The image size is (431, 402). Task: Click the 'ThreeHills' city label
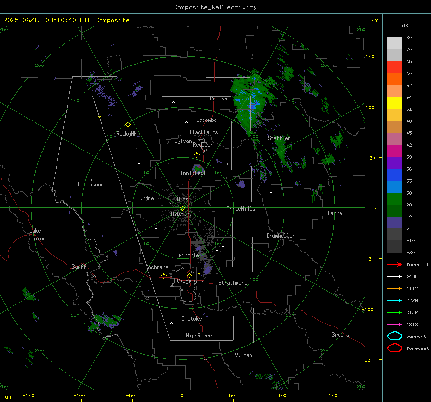(x=241, y=209)
